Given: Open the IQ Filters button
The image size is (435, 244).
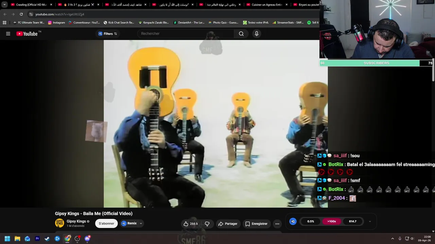Looking at the screenshot, I should (x=107, y=34).
